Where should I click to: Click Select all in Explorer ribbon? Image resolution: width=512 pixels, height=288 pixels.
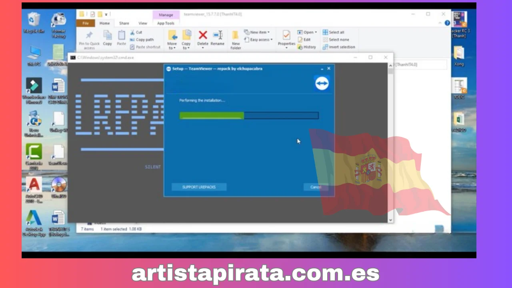tap(333, 32)
